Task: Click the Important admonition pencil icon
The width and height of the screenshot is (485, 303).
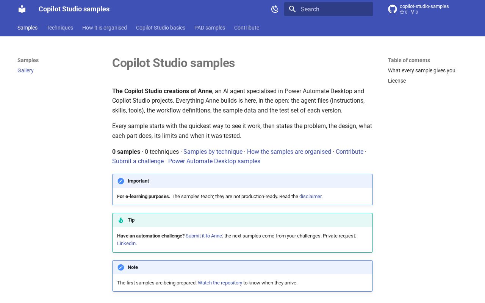Action: (x=121, y=181)
